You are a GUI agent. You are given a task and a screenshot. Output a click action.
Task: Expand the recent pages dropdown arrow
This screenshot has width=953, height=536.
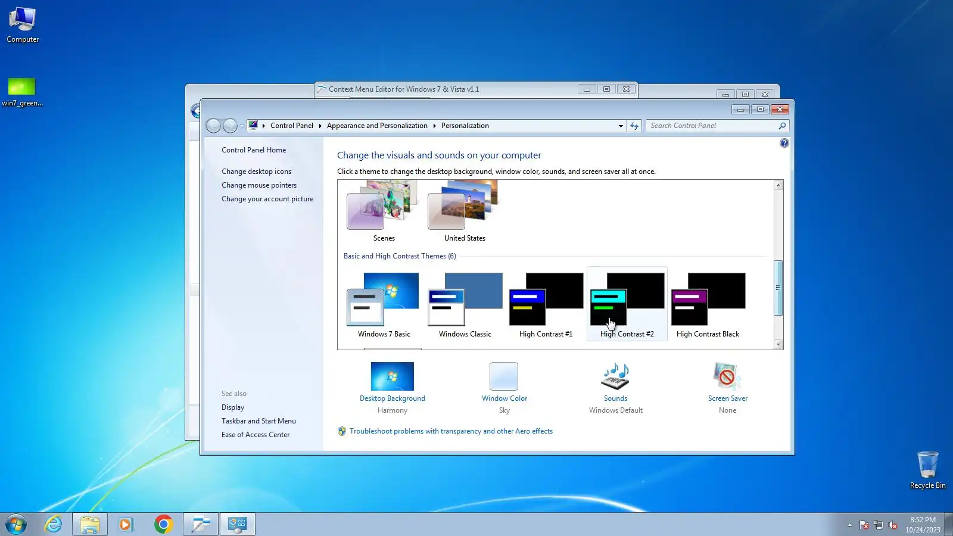(242, 126)
